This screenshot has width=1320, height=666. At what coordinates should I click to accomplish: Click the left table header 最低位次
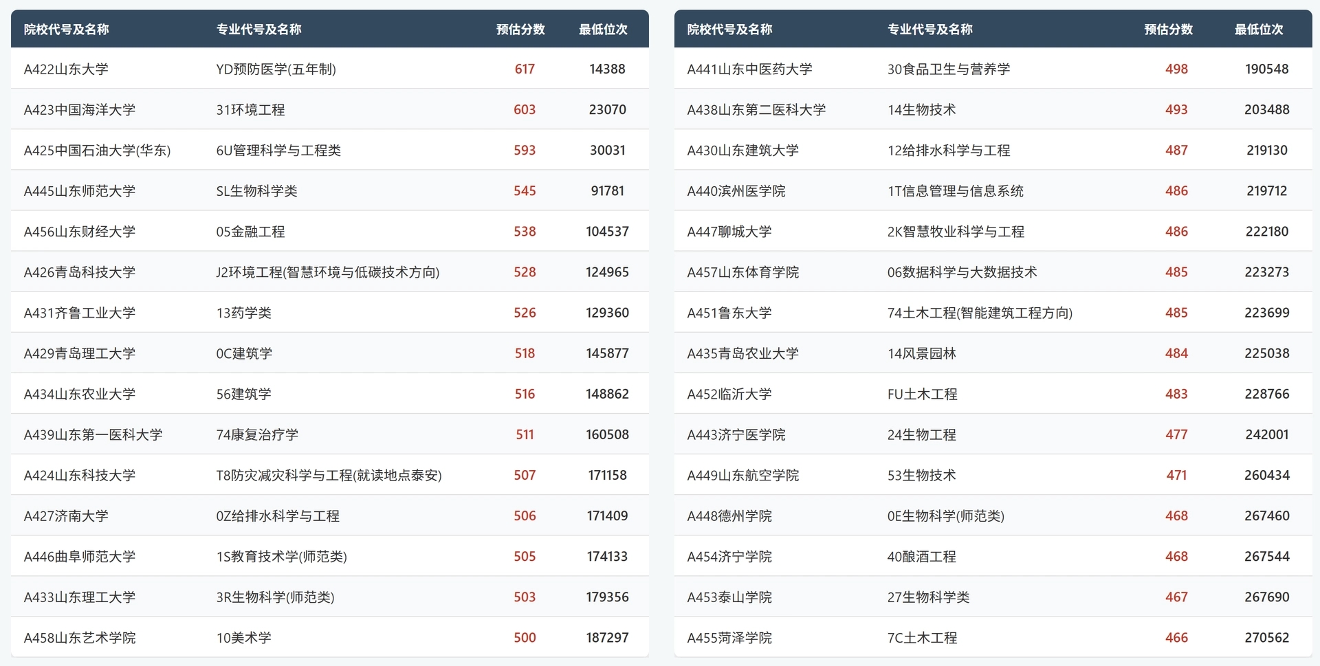click(603, 30)
